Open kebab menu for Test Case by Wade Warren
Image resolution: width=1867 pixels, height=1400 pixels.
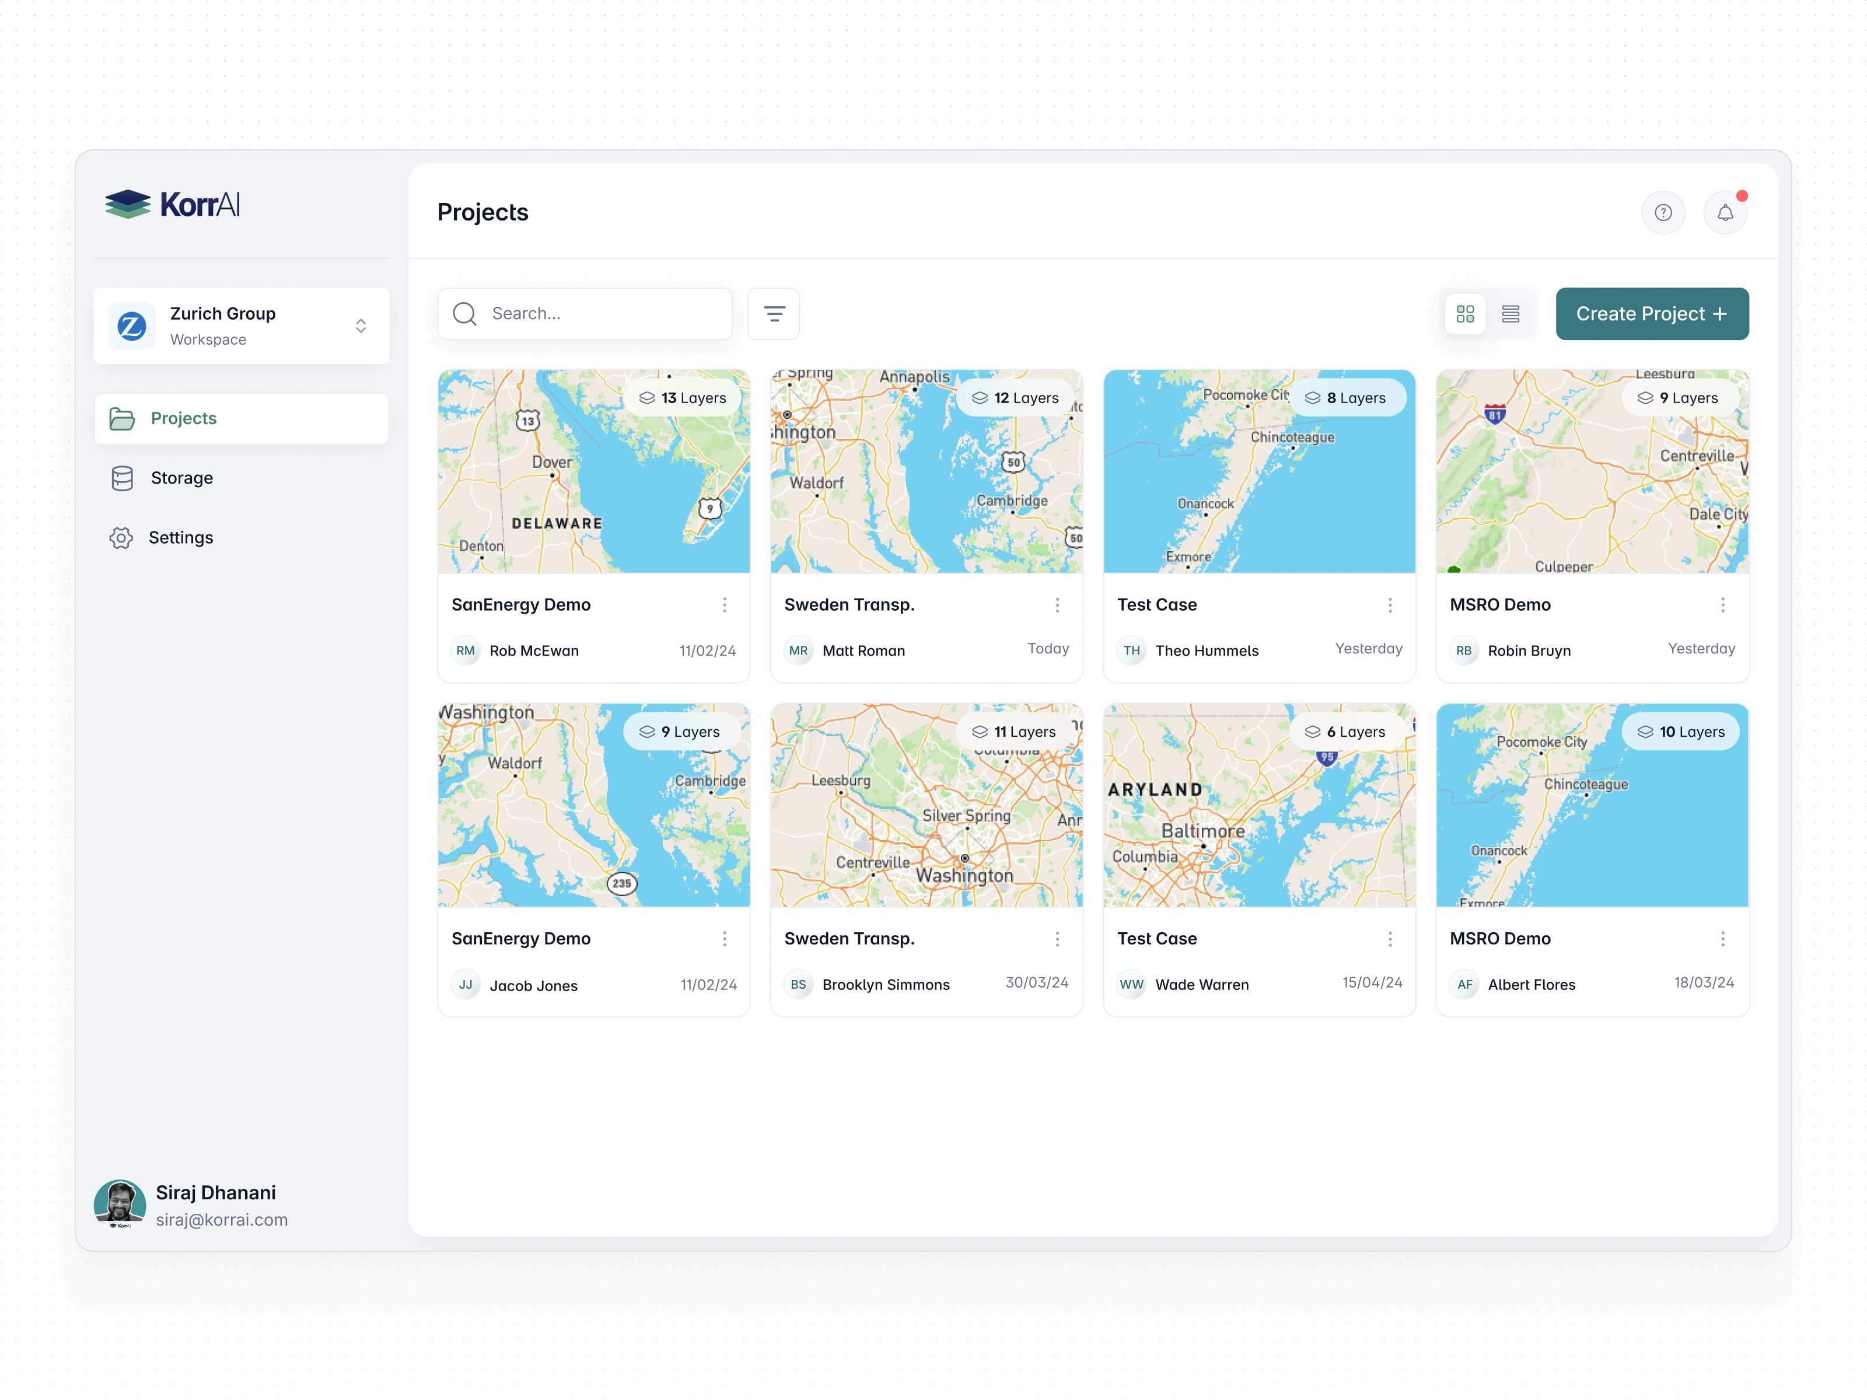click(x=1390, y=939)
